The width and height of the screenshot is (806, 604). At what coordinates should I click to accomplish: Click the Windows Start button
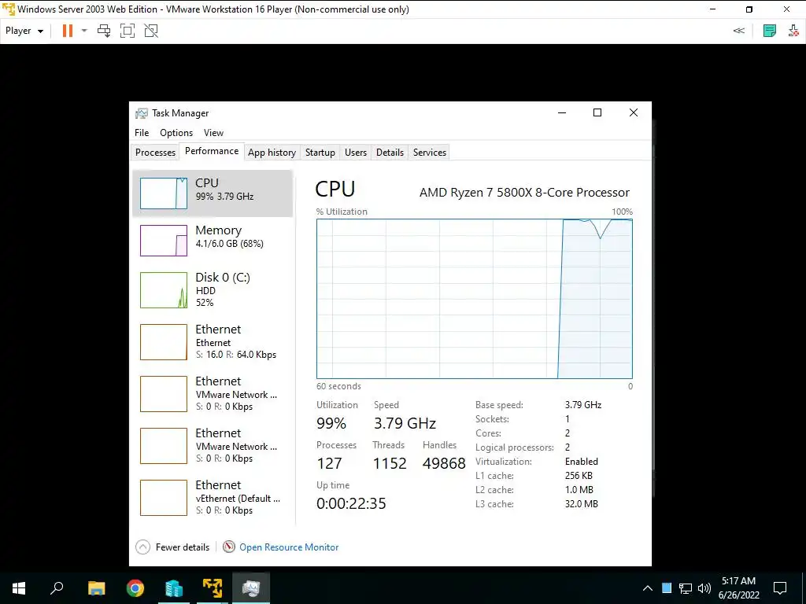(19, 588)
